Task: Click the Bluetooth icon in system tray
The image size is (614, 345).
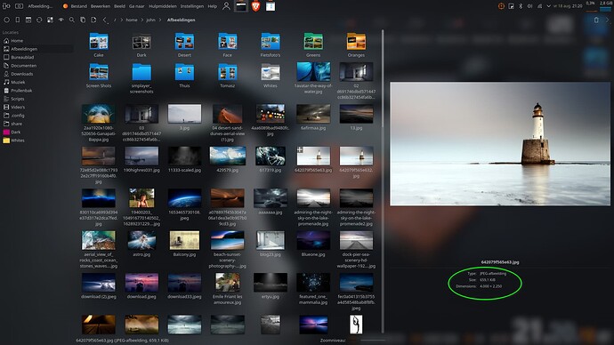Action: click(521, 6)
